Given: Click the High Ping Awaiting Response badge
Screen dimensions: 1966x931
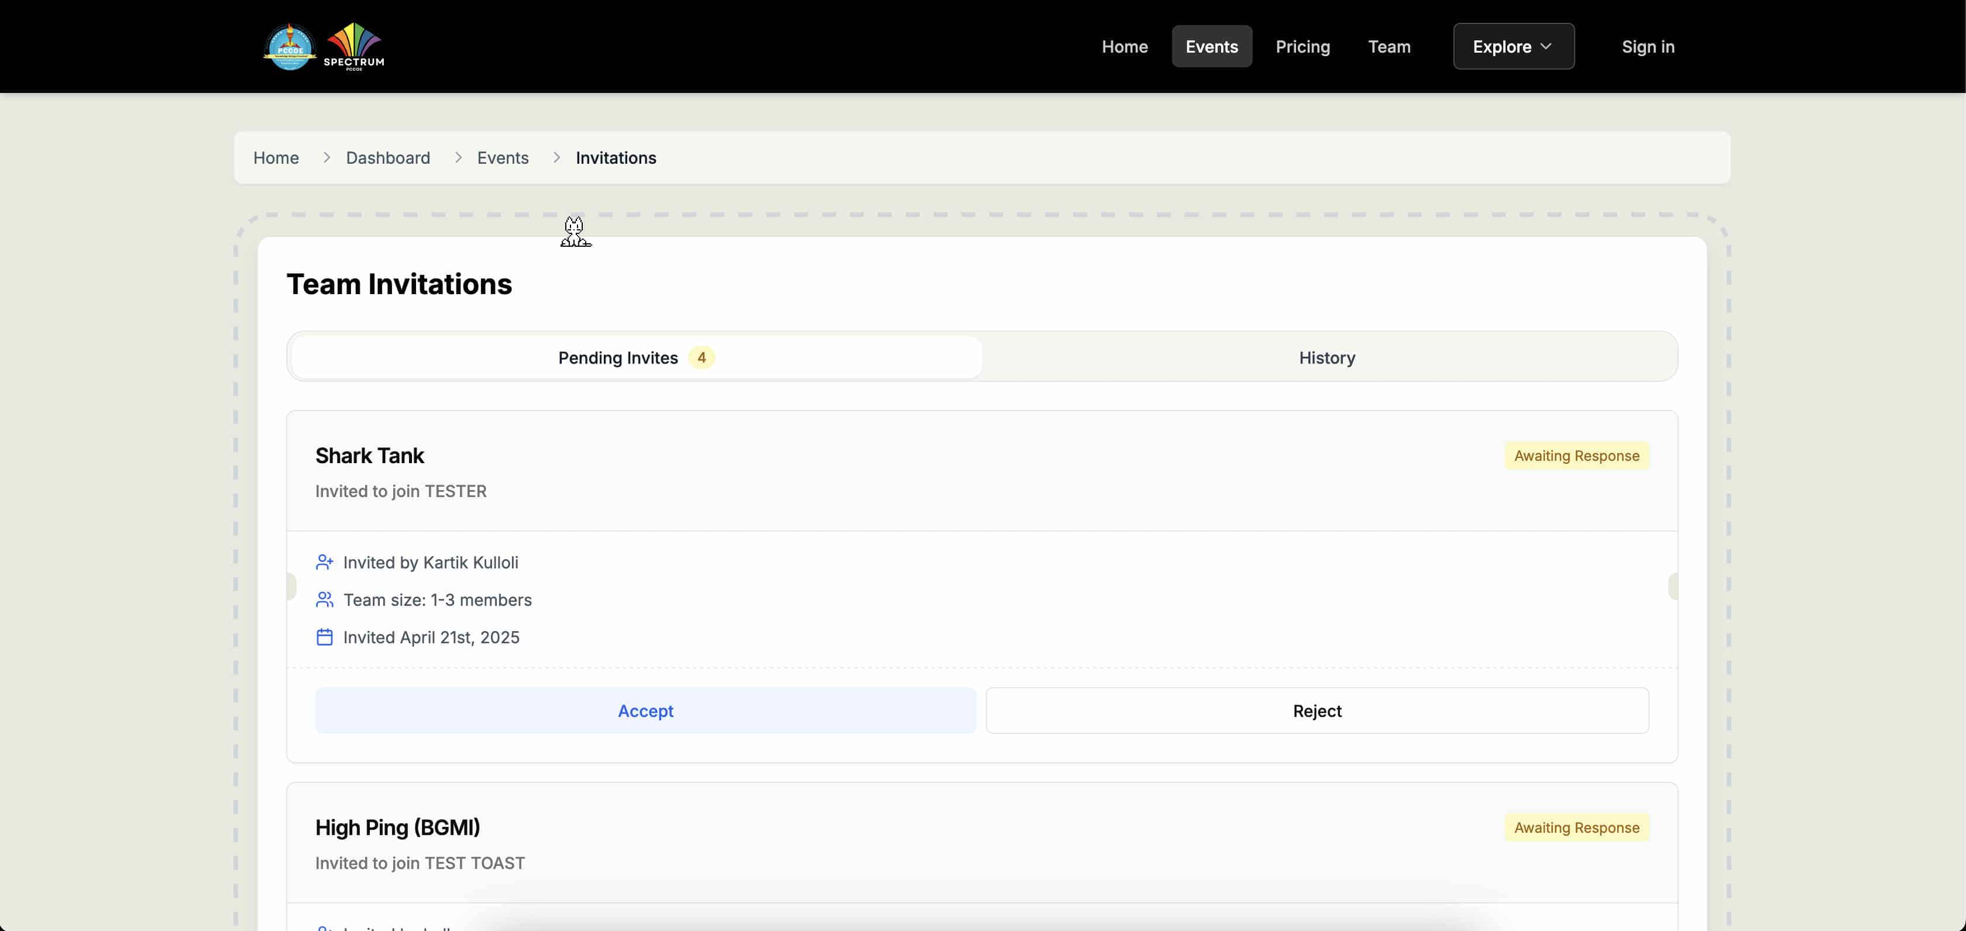Looking at the screenshot, I should (1576, 828).
